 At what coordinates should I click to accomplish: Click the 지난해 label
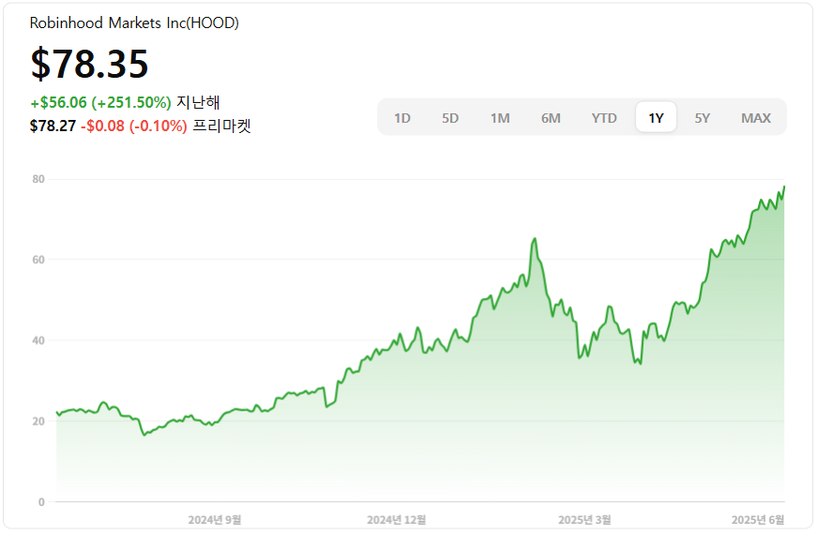198,102
